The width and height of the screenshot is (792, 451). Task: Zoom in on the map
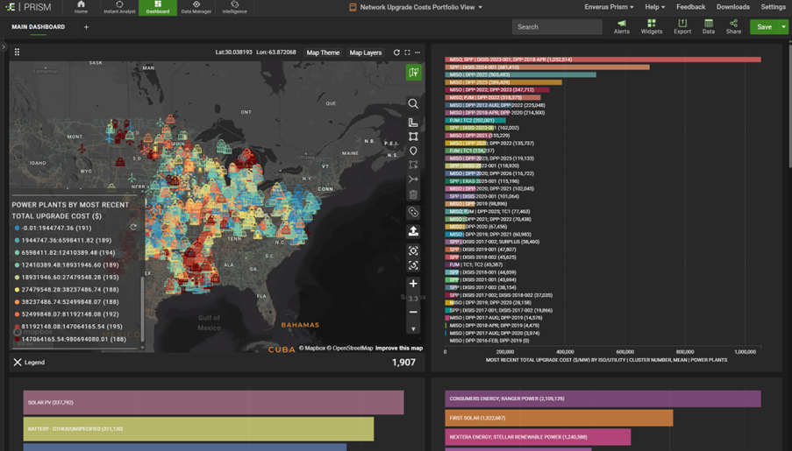click(x=413, y=284)
